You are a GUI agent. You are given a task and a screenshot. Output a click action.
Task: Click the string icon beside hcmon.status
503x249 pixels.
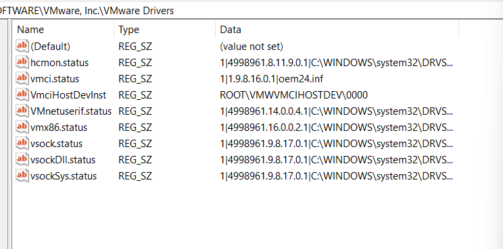click(22, 62)
